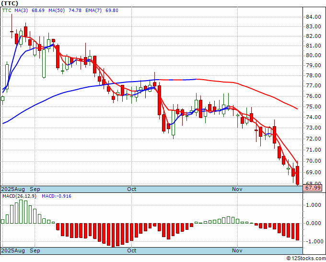
Task: Click Sep on the price chart date axis
Action: click(35, 189)
